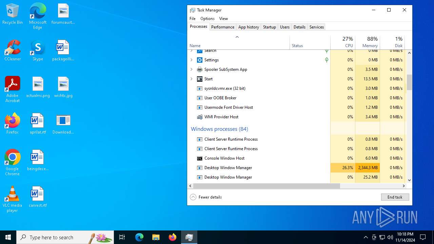Screen dimensions: 434x244
Task: Click the Start process icon in list
Action: (x=200, y=79)
